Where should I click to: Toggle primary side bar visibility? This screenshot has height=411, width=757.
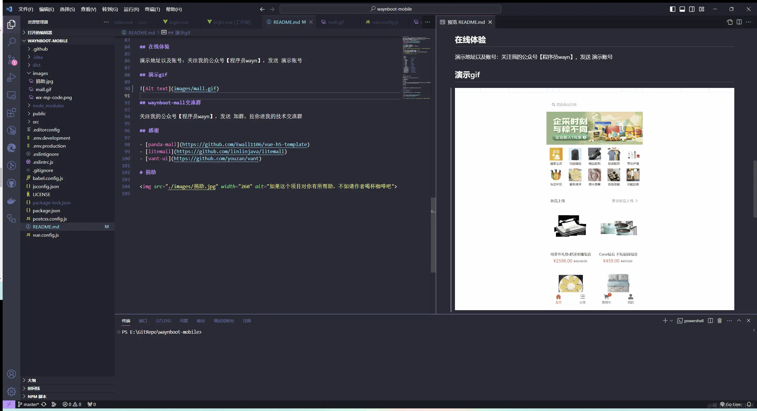tap(673, 9)
